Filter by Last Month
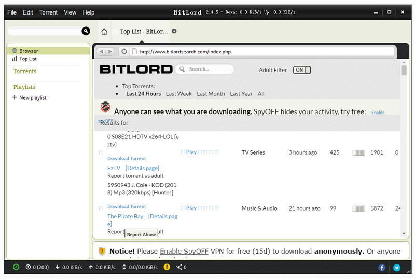Viewport: 415px width, 279px height. click(211, 94)
